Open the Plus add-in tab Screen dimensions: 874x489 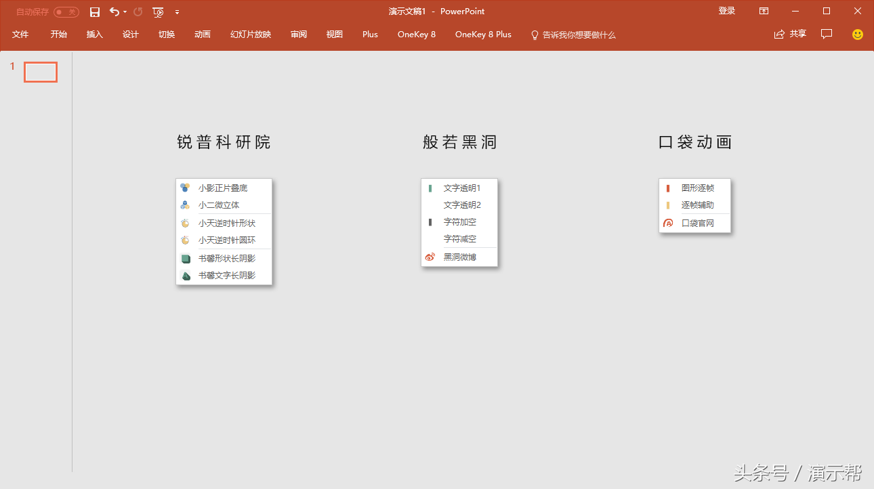point(370,35)
